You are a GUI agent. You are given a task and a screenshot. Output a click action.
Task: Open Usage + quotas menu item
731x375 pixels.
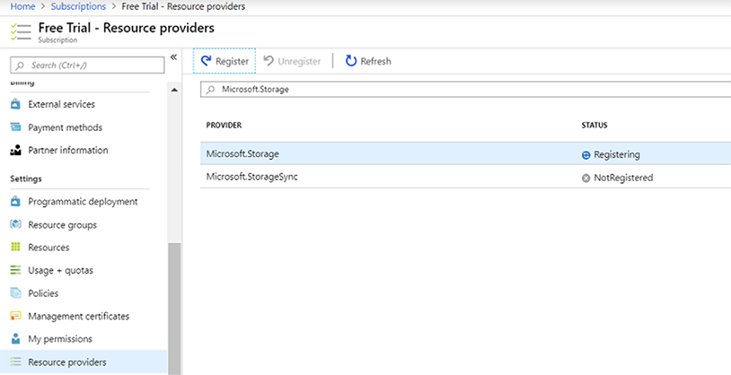tap(60, 270)
